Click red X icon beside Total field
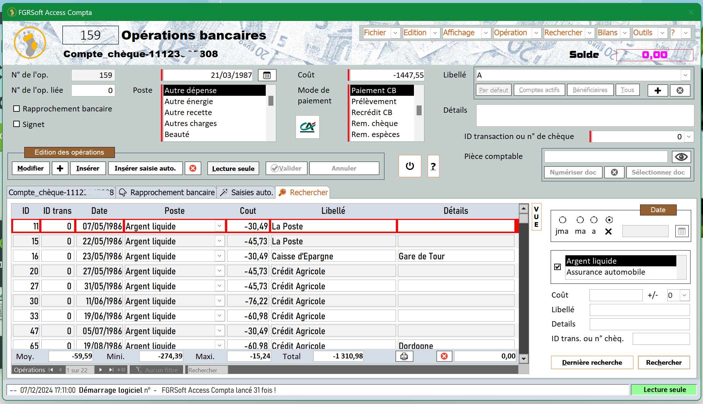This screenshot has height=404, width=703. click(444, 356)
